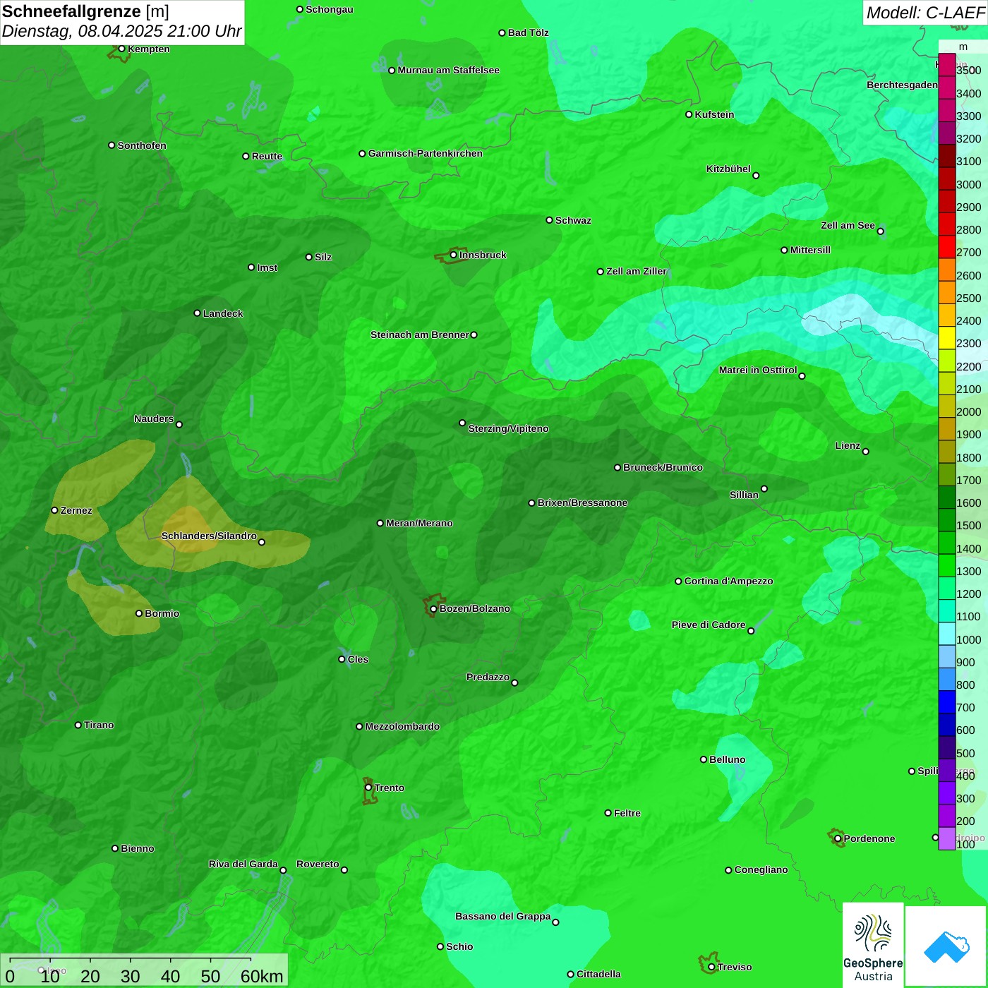Click the Predazzo label
This screenshot has height=988, width=988.
point(488,677)
